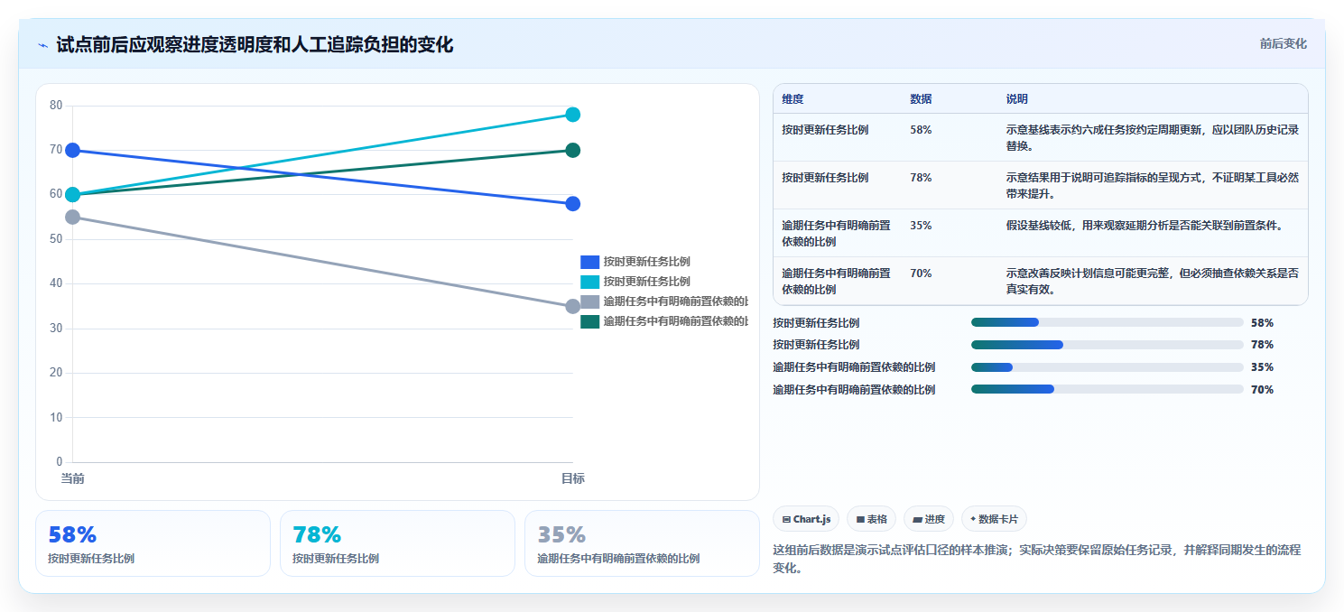Image resolution: width=1344 pixels, height=612 pixels.
Task: Click the blue data point at 58 on 目标
Action: [x=572, y=204]
